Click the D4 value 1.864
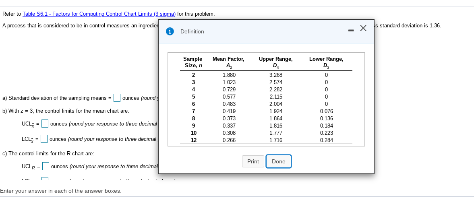Image resolution: width=474 pixels, height=202 pixels. (276, 119)
